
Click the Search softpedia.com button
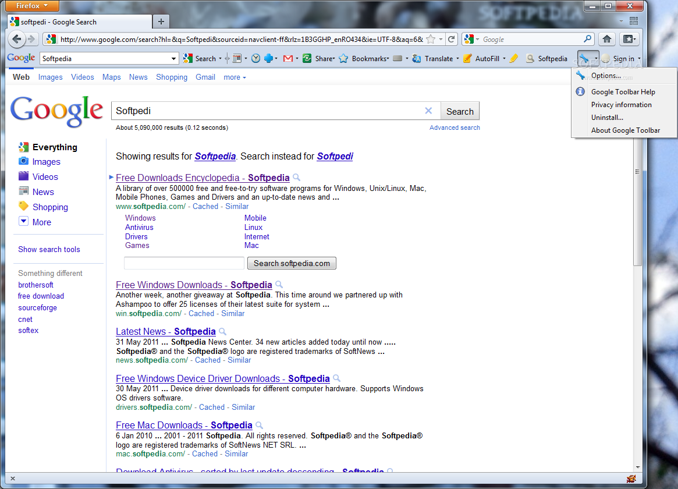[292, 263]
